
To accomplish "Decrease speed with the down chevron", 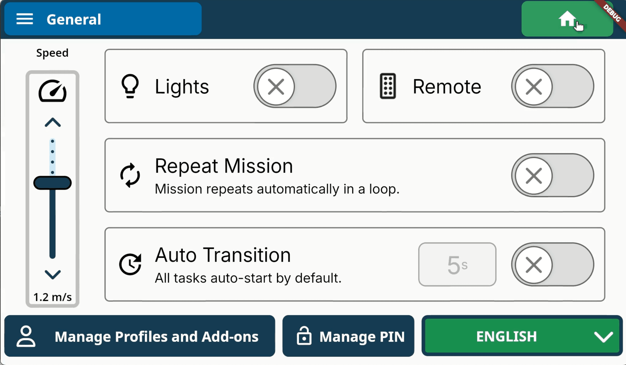I will pos(53,274).
